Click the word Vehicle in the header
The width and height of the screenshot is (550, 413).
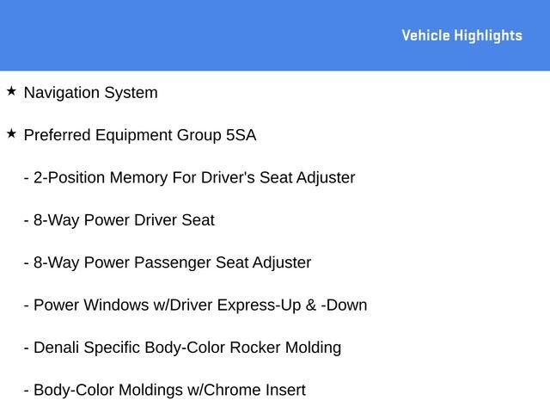pyautogui.click(x=426, y=35)
